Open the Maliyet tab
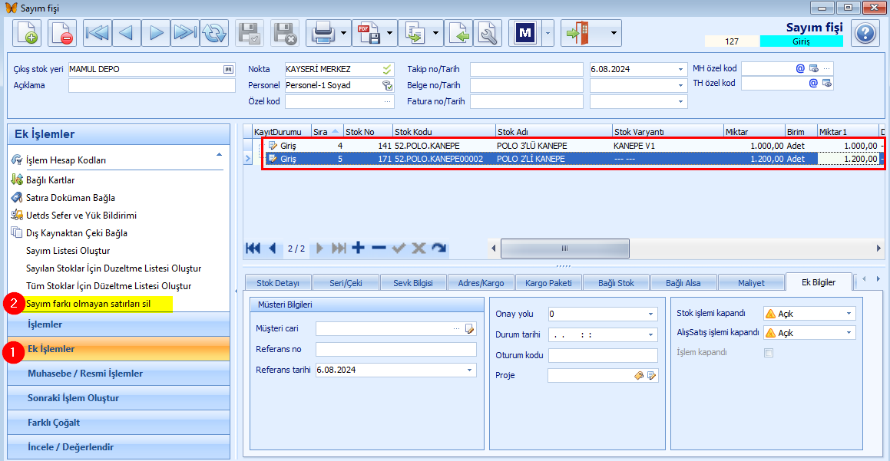Screen dimensions: 890x461 coord(751,283)
